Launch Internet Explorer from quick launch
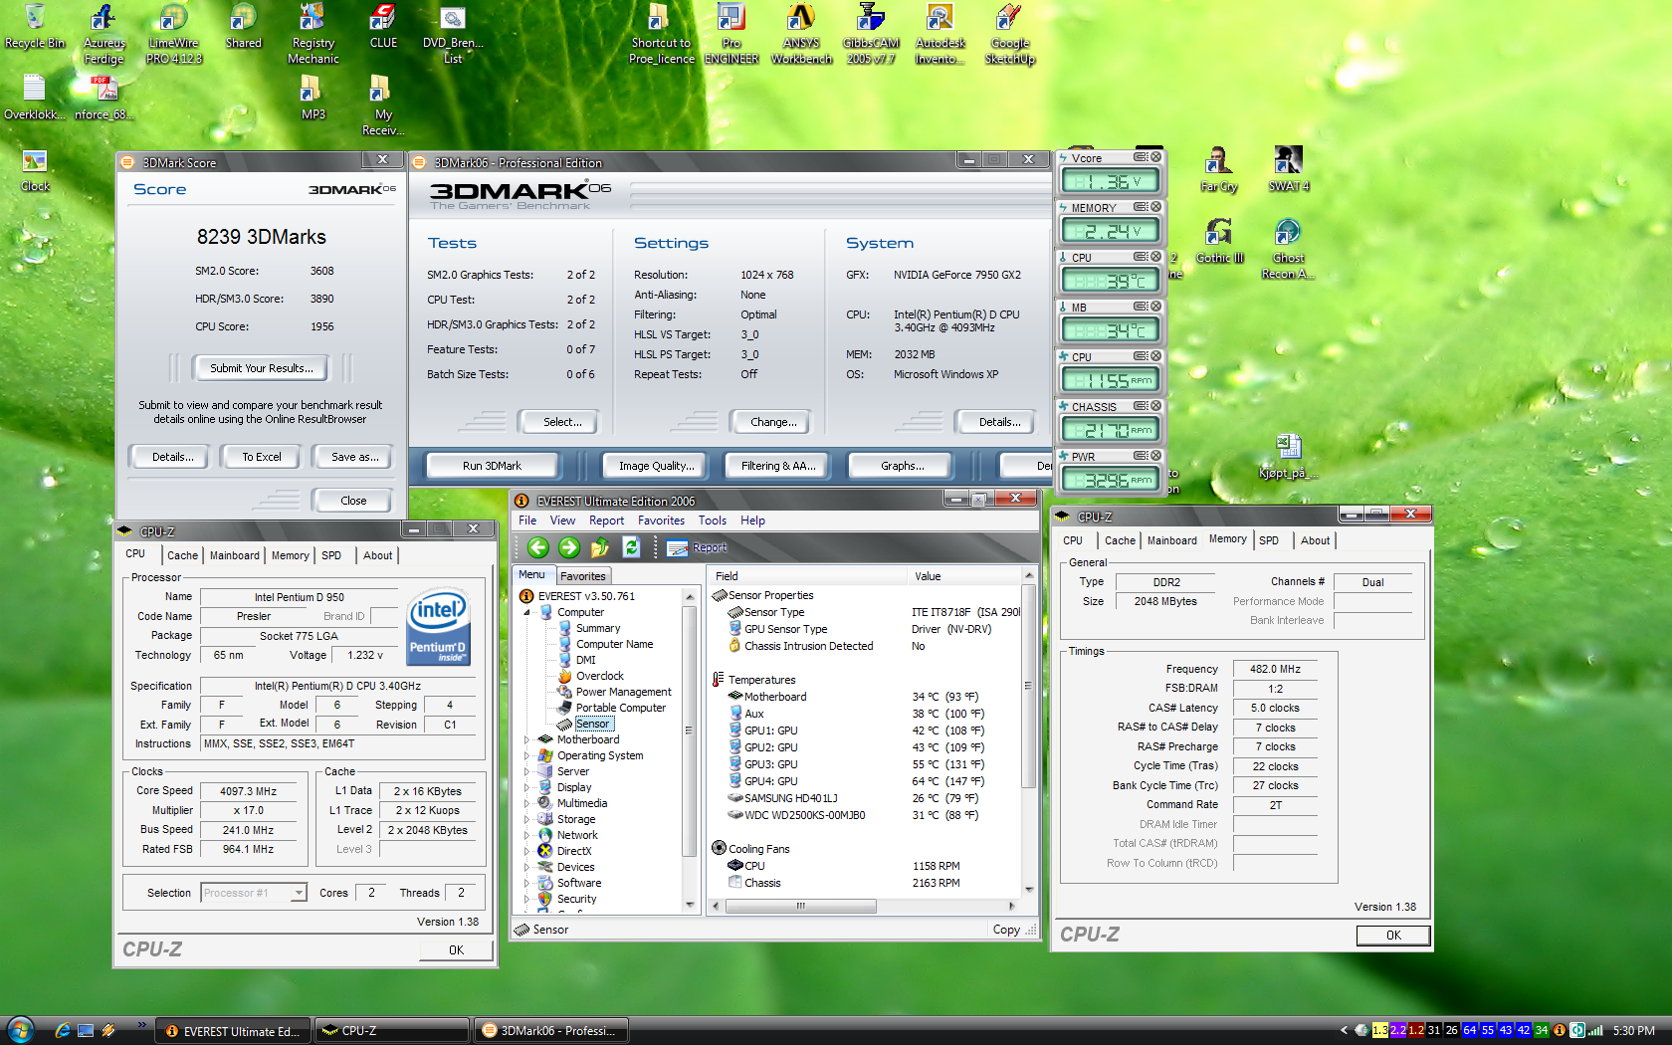Viewport: 1672px width, 1045px height. click(x=62, y=1031)
